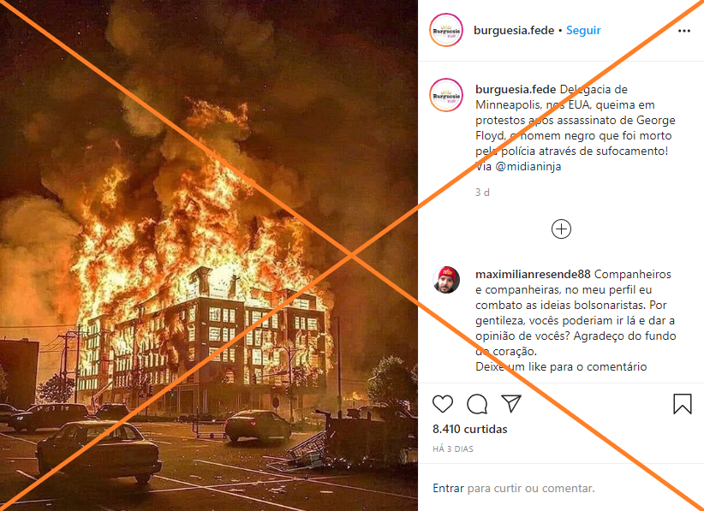This screenshot has height=511, width=704.
Task: Click the 3 d caption timestamp
Action: [x=482, y=193]
